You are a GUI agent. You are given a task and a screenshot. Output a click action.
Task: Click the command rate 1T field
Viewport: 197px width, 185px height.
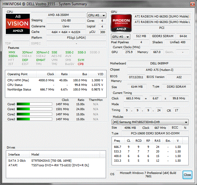coord(176,110)
